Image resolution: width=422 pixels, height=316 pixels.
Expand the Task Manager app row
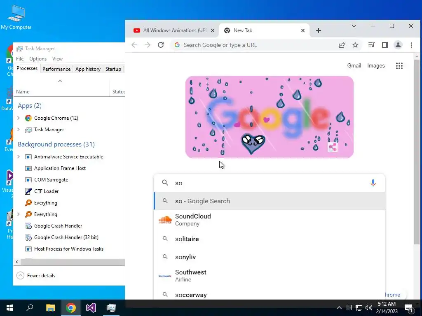point(18,130)
